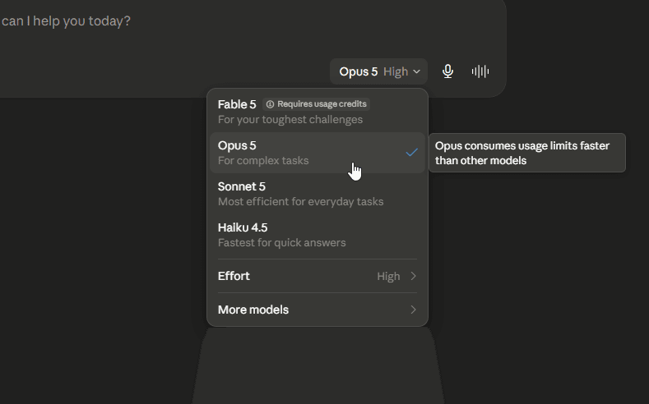The image size is (649, 404).
Task: Click the arrow in the More models row
Action: (413, 310)
